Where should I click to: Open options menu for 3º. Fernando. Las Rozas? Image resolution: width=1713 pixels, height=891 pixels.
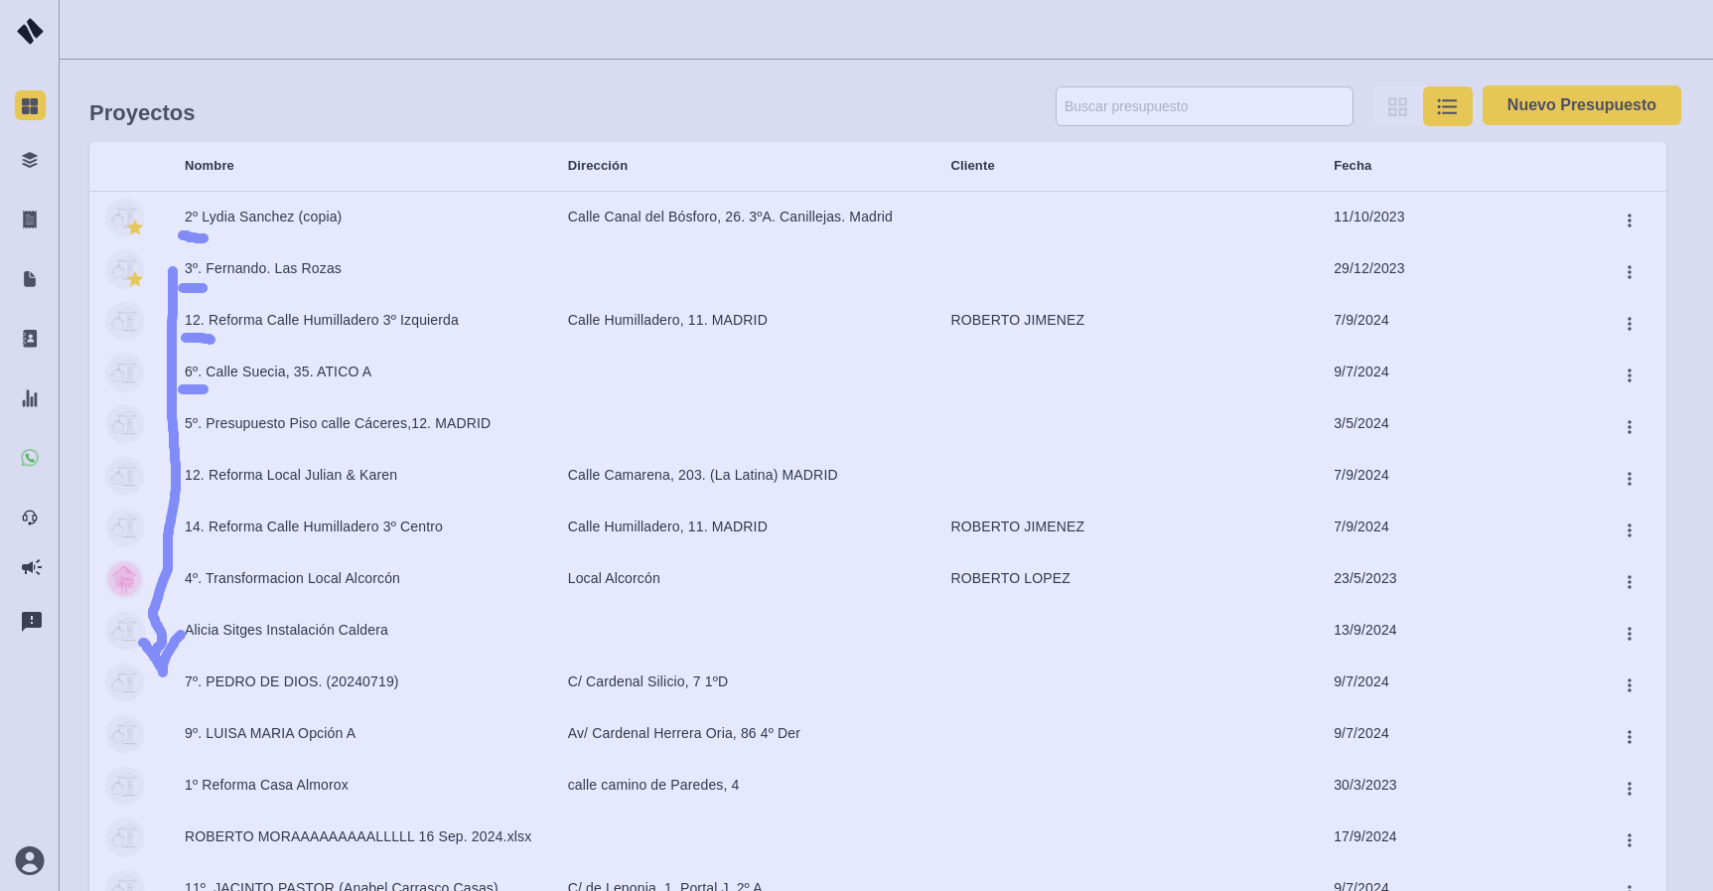click(x=1629, y=272)
